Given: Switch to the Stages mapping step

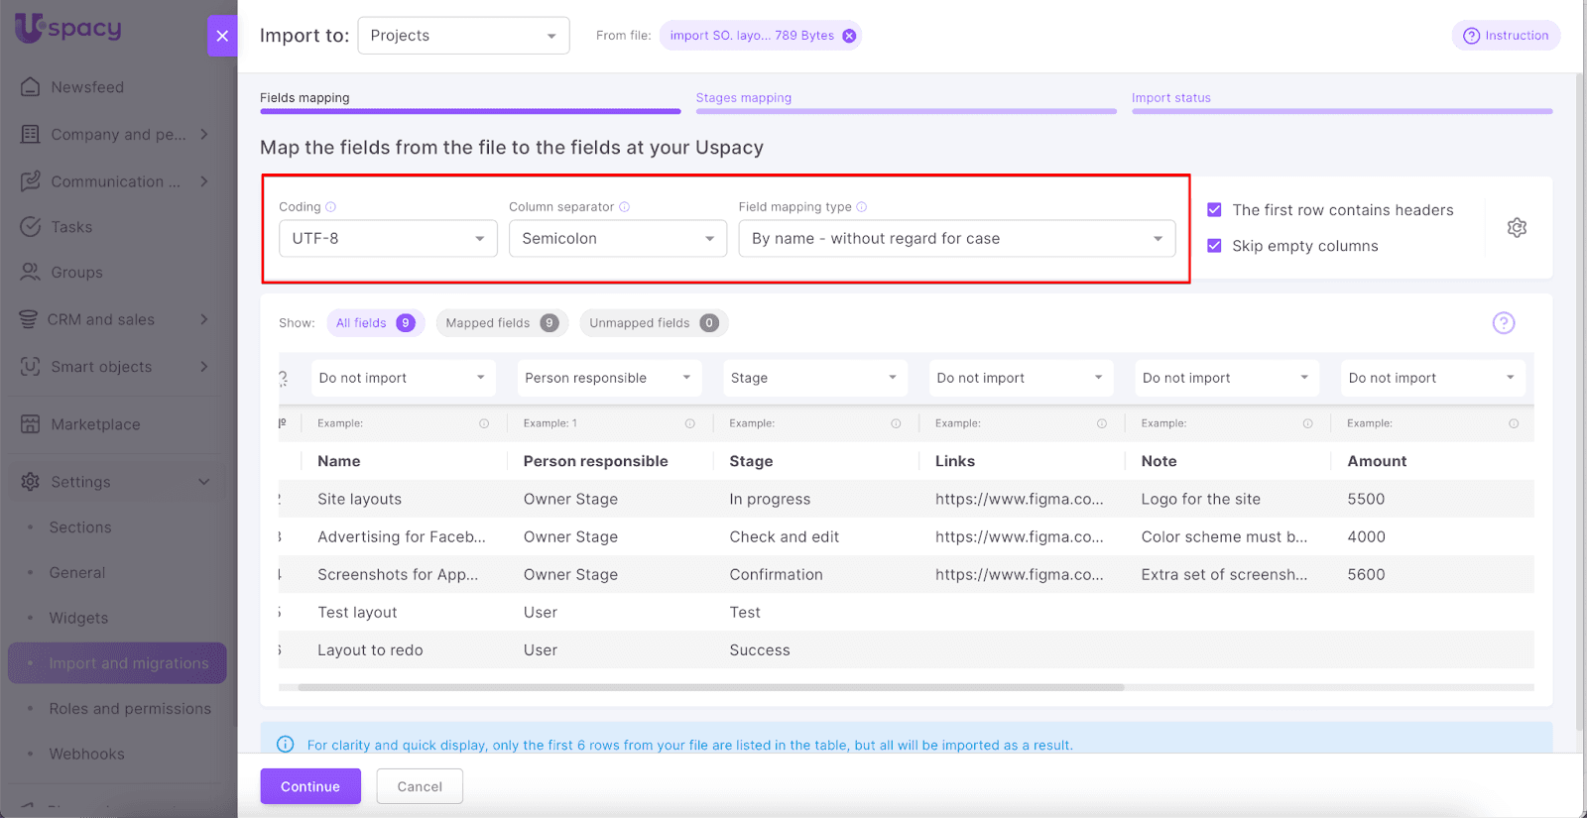Looking at the screenshot, I should pyautogui.click(x=744, y=98).
